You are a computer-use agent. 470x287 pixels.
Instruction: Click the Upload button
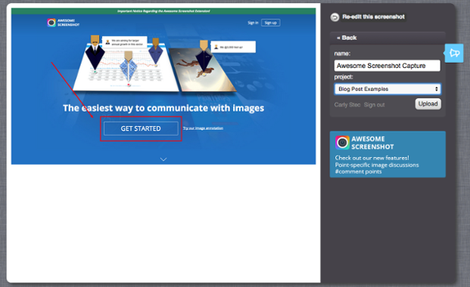[x=428, y=103]
